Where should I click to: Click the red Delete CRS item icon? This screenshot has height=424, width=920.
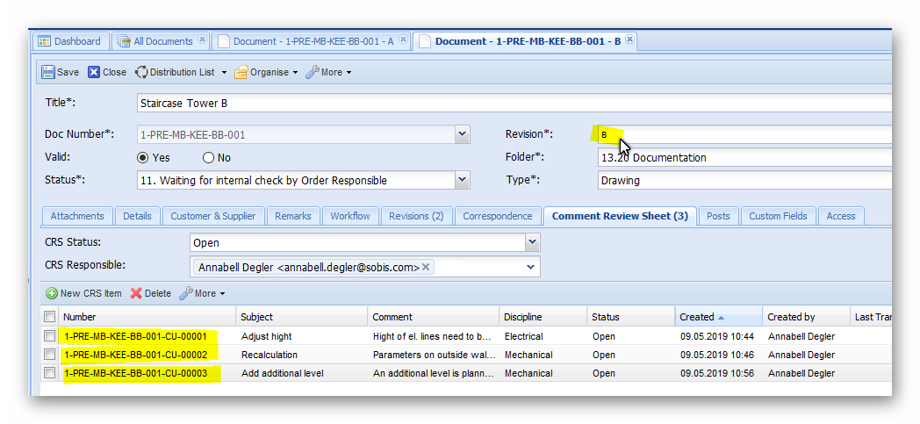pos(136,293)
